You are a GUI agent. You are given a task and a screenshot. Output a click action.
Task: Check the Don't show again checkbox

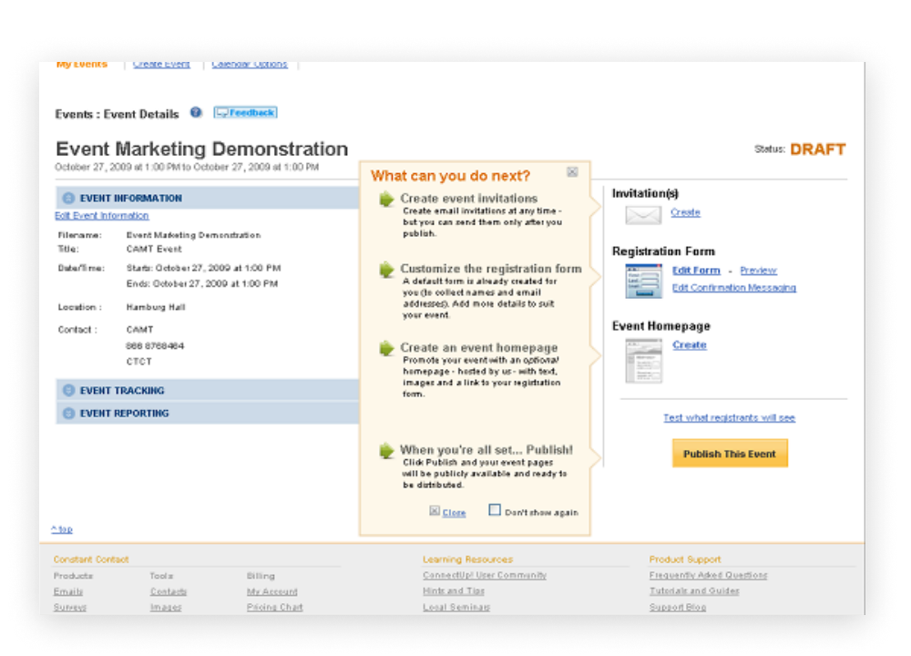pyautogui.click(x=495, y=509)
